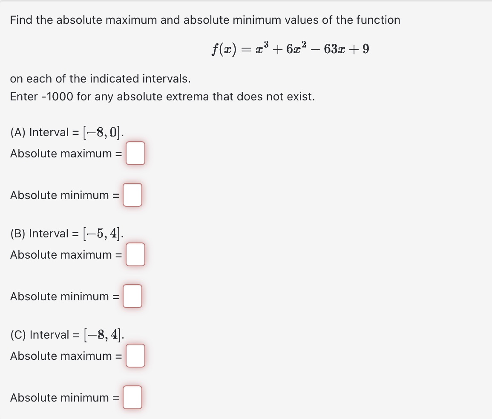Click the absolute maximum input for interval [-8,0]
Image resolution: width=492 pixels, height=419 pixels.
[x=135, y=154]
